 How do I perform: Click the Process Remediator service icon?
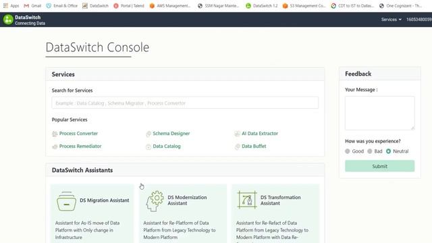click(55, 147)
